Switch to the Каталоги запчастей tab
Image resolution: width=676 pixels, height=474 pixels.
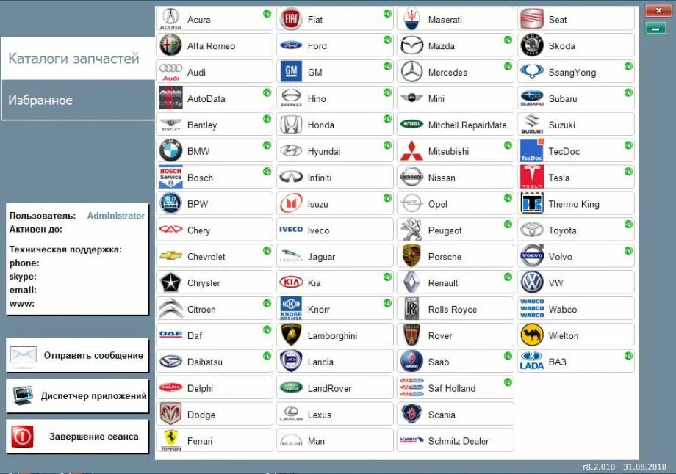coord(78,58)
